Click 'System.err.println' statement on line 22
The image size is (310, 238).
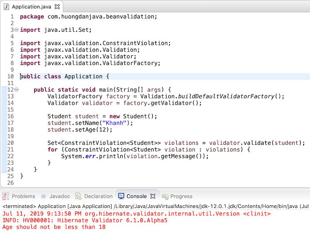tap(135, 156)
